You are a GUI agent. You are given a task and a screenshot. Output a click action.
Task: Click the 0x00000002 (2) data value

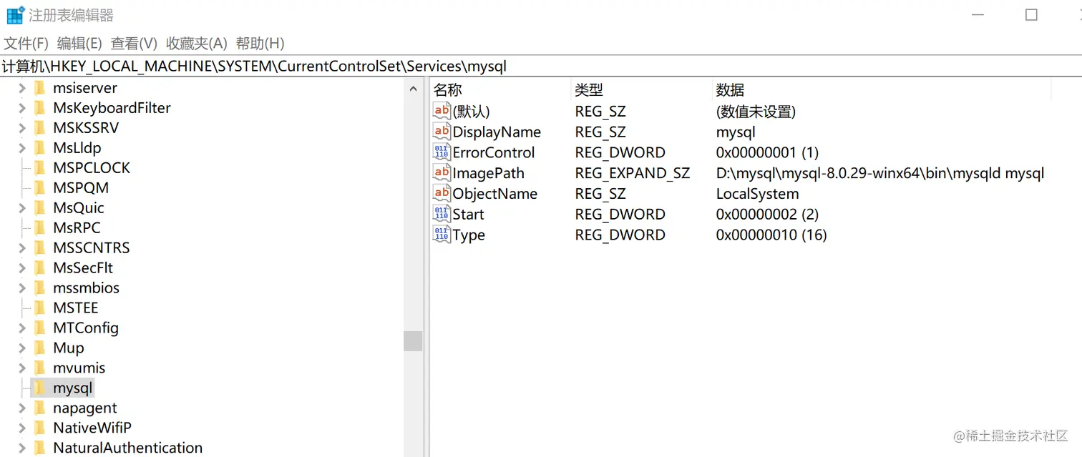tap(767, 215)
